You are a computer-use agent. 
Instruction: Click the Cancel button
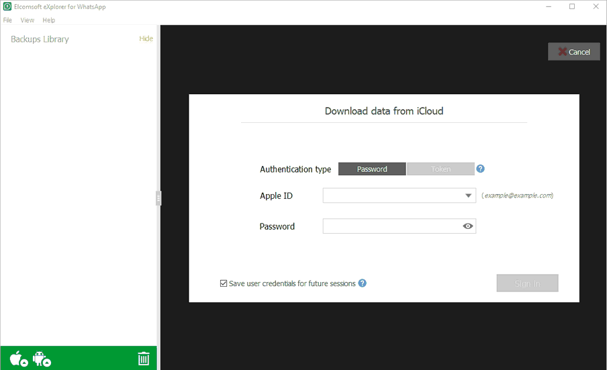pyautogui.click(x=573, y=52)
